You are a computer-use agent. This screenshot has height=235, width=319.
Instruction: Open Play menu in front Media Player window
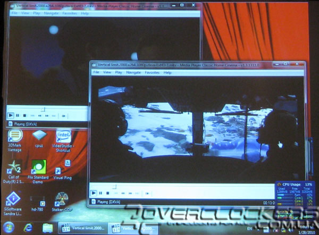point(119,72)
